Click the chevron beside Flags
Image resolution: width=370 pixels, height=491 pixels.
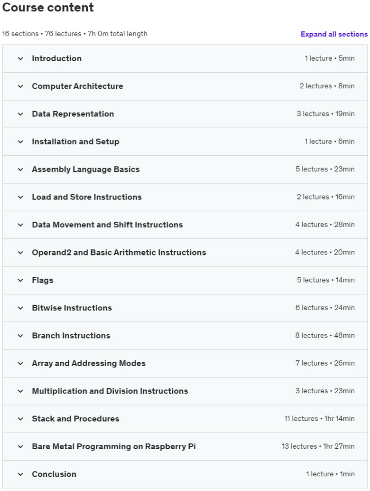[20, 280]
